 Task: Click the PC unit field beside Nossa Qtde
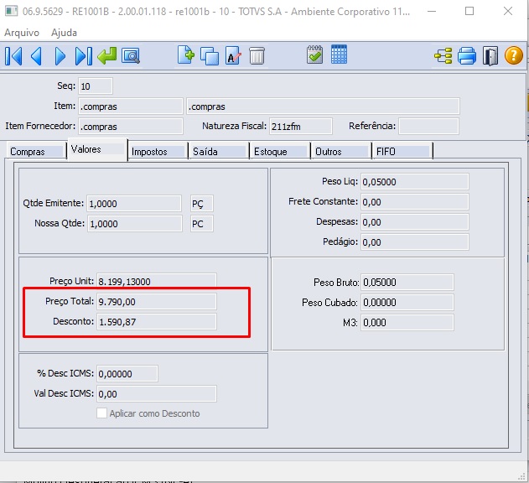pos(202,223)
